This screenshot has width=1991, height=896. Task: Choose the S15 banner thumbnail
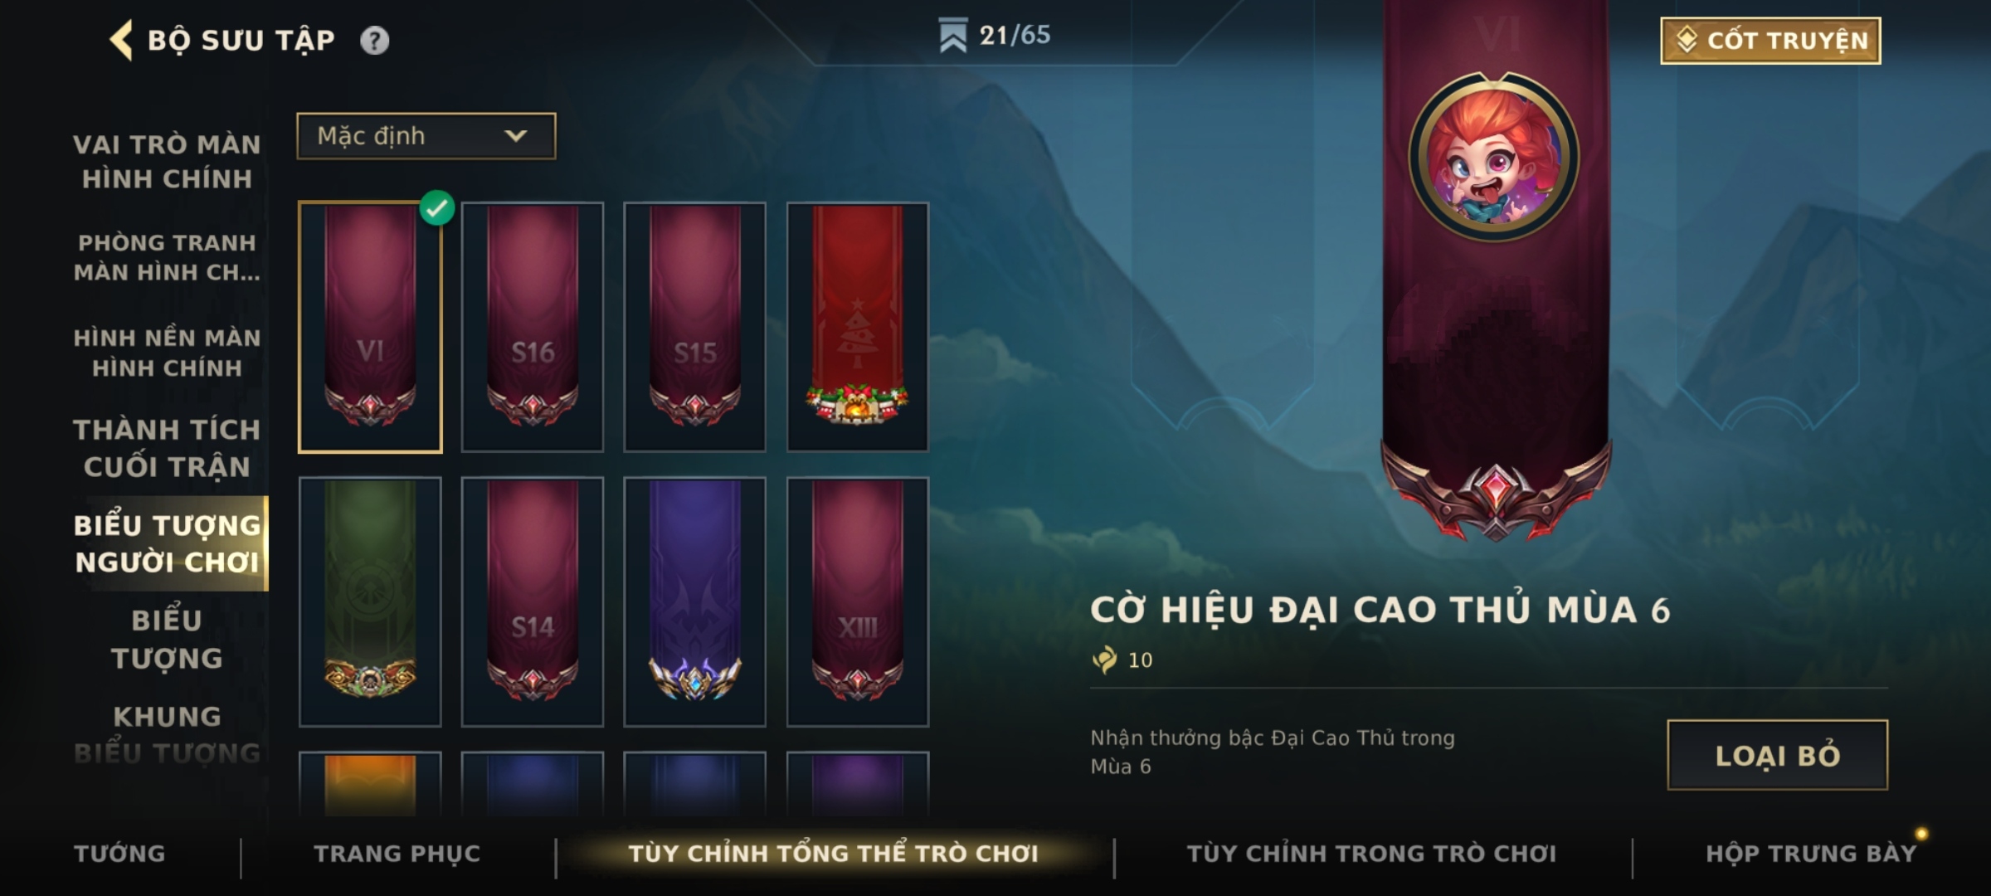coord(694,327)
